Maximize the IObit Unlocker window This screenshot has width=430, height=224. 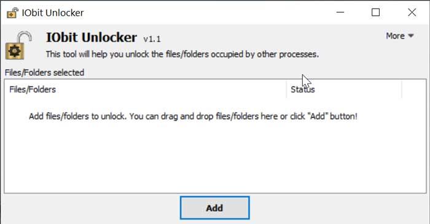(376, 12)
